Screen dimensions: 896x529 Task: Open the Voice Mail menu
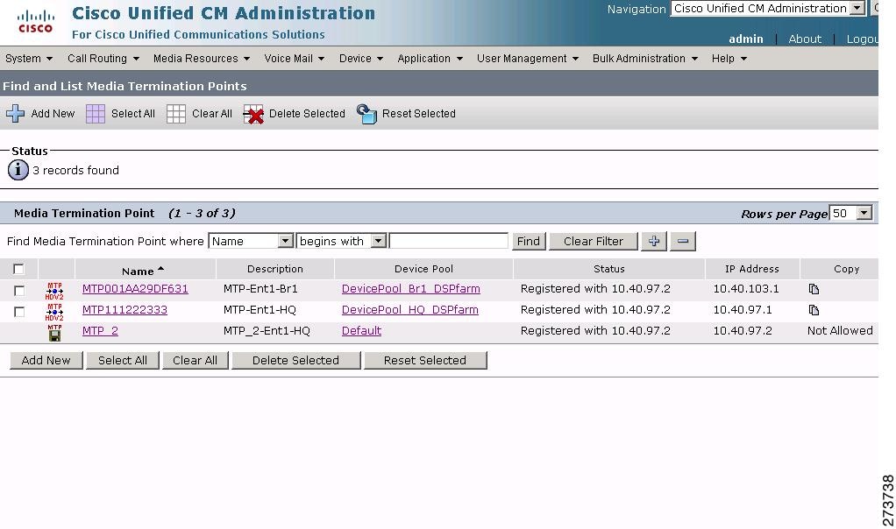coord(295,58)
